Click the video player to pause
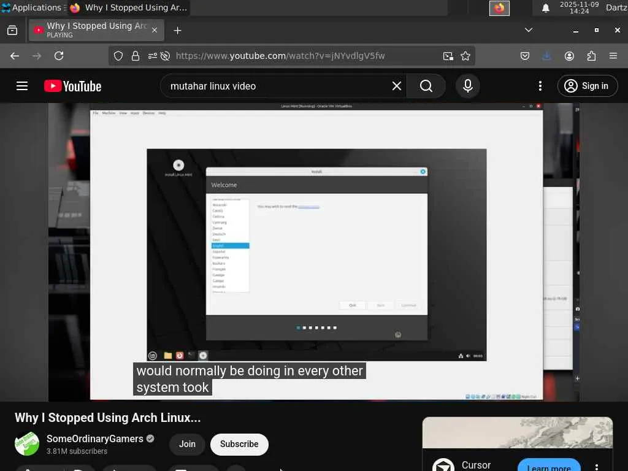 314,252
